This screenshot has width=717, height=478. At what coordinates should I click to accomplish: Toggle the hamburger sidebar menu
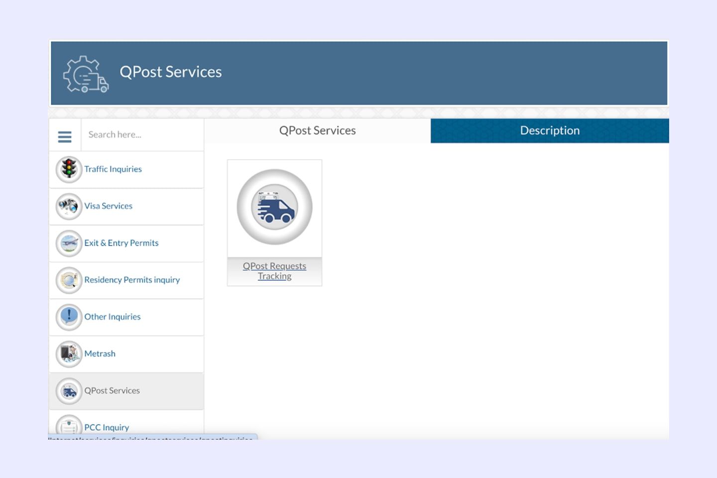coord(65,136)
